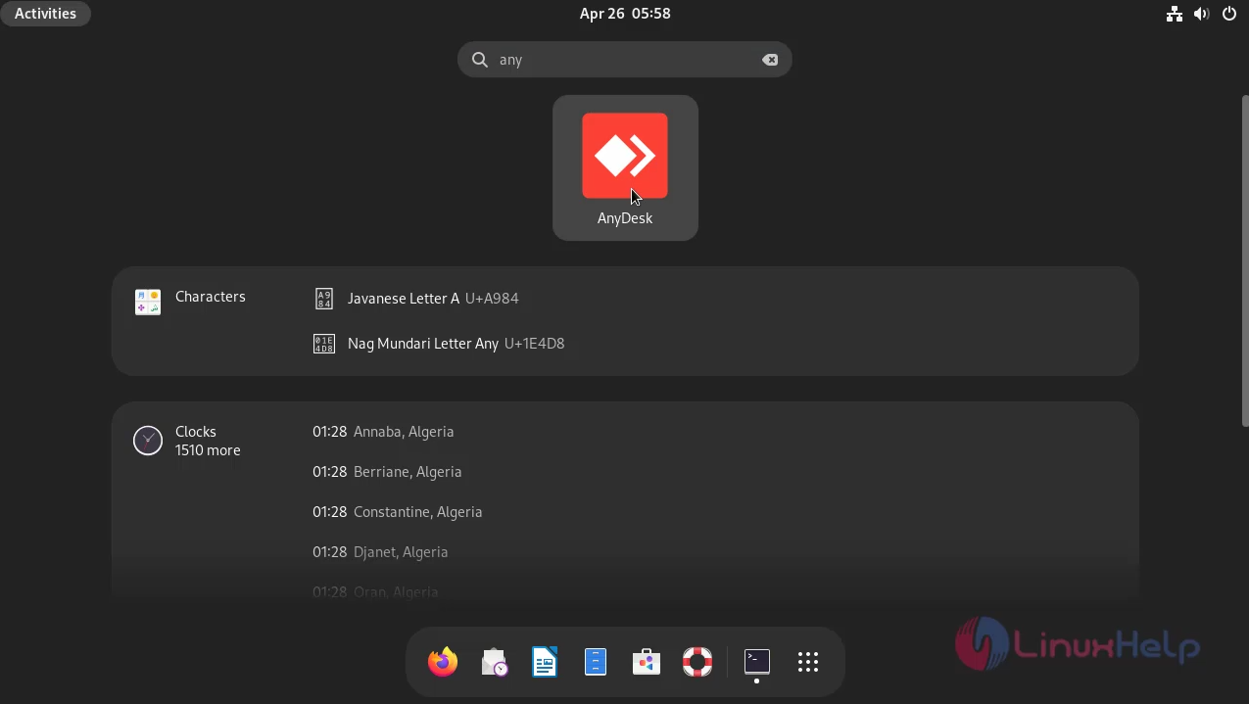Image resolution: width=1249 pixels, height=704 pixels.
Task: Open Firefox from the dock
Action: click(443, 662)
